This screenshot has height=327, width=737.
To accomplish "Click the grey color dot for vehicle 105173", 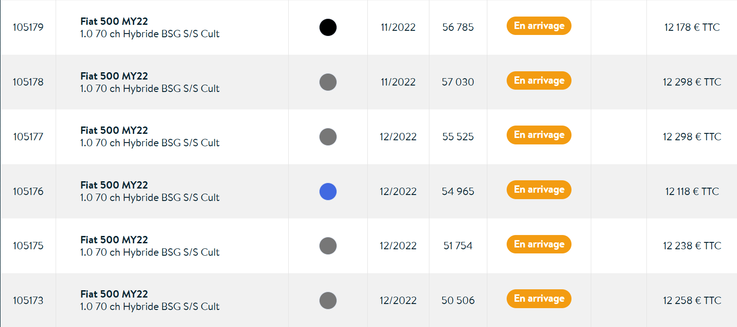I will point(328,300).
